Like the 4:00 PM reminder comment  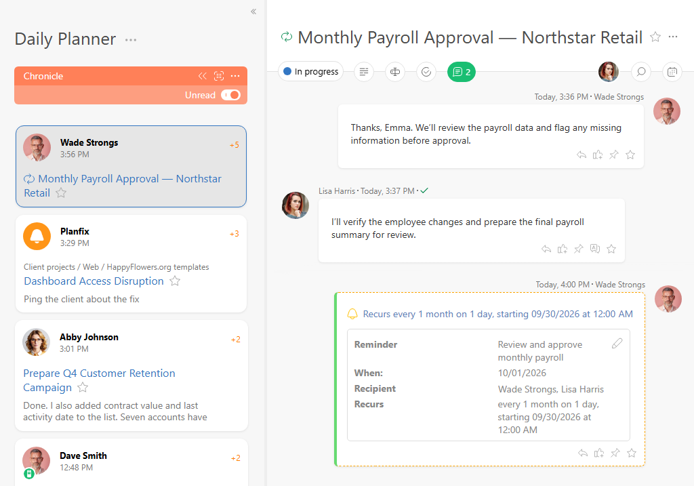click(599, 453)
